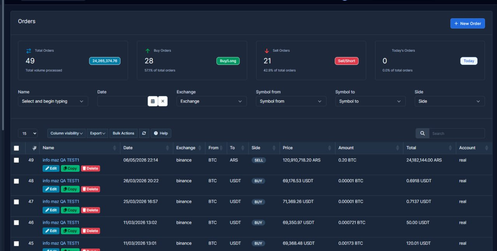Click Edit on order 49
Image resolution: width=497 pixels, height=251 pixels.
[x=51, y=168]
